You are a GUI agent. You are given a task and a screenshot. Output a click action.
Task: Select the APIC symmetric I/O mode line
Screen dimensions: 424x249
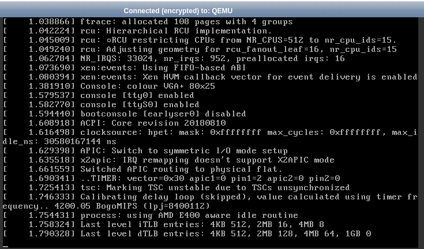(x=145, y=150)
